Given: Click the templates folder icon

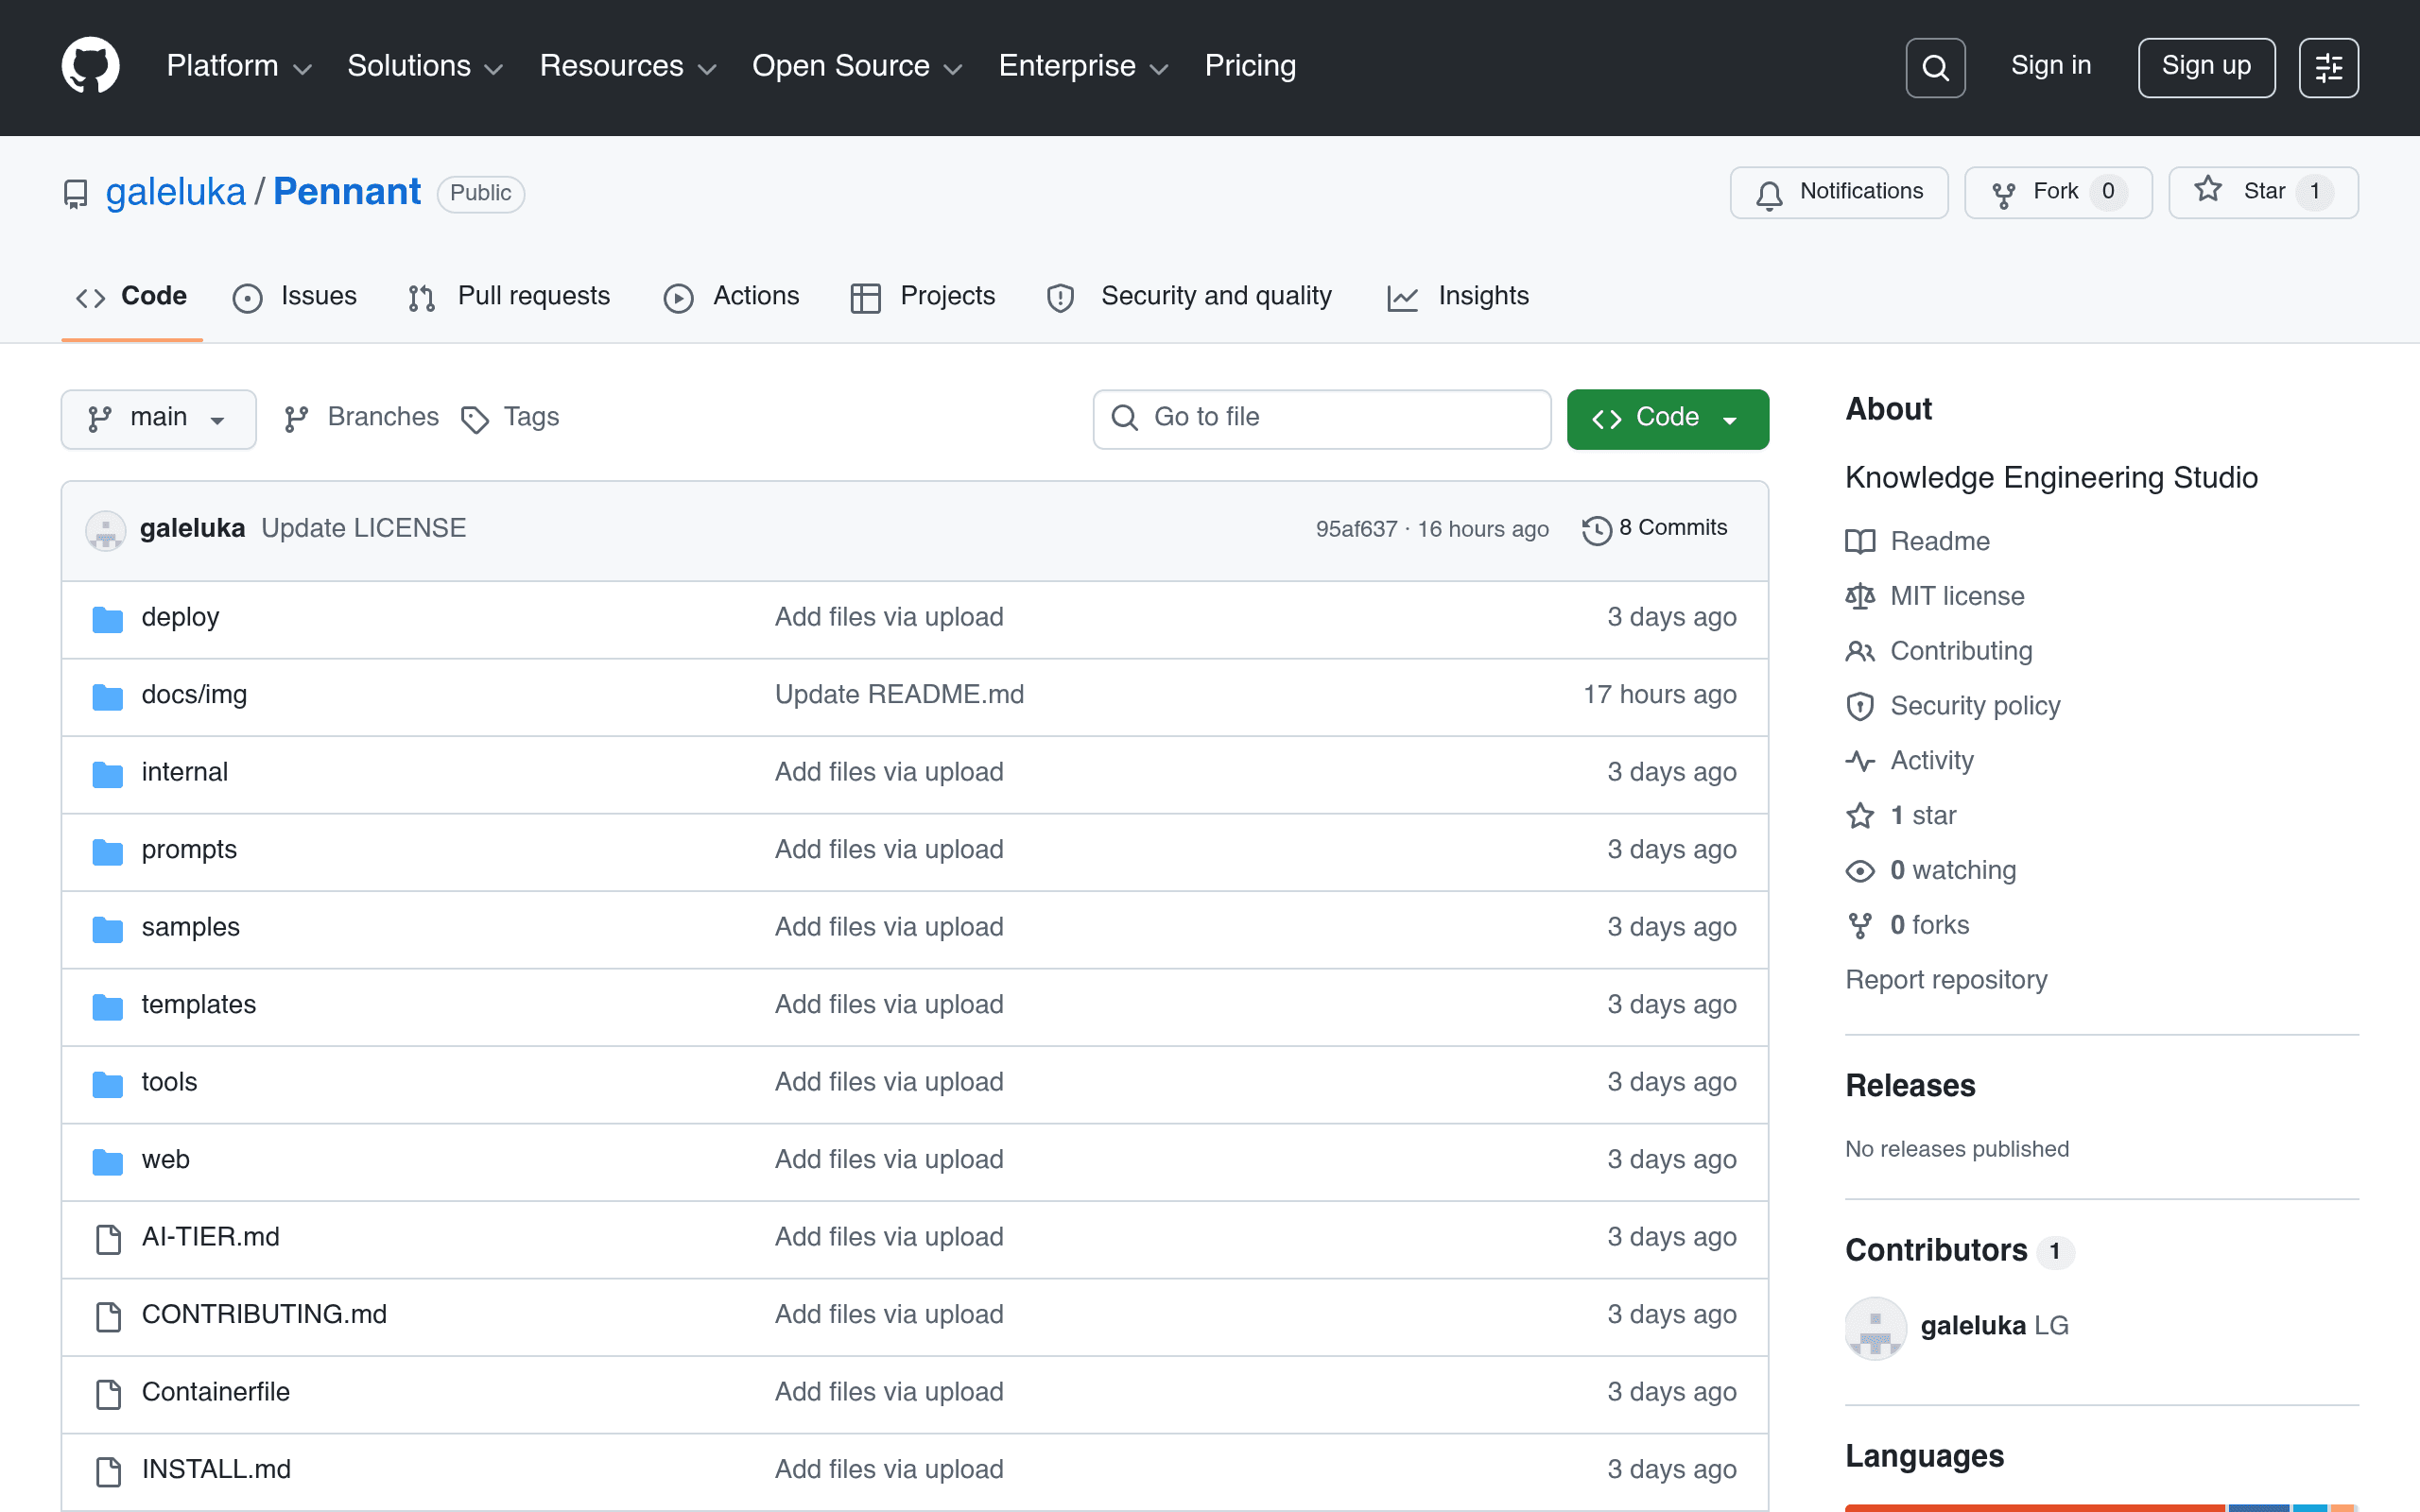Looking at the screenshot, I should click(108, 1006).
